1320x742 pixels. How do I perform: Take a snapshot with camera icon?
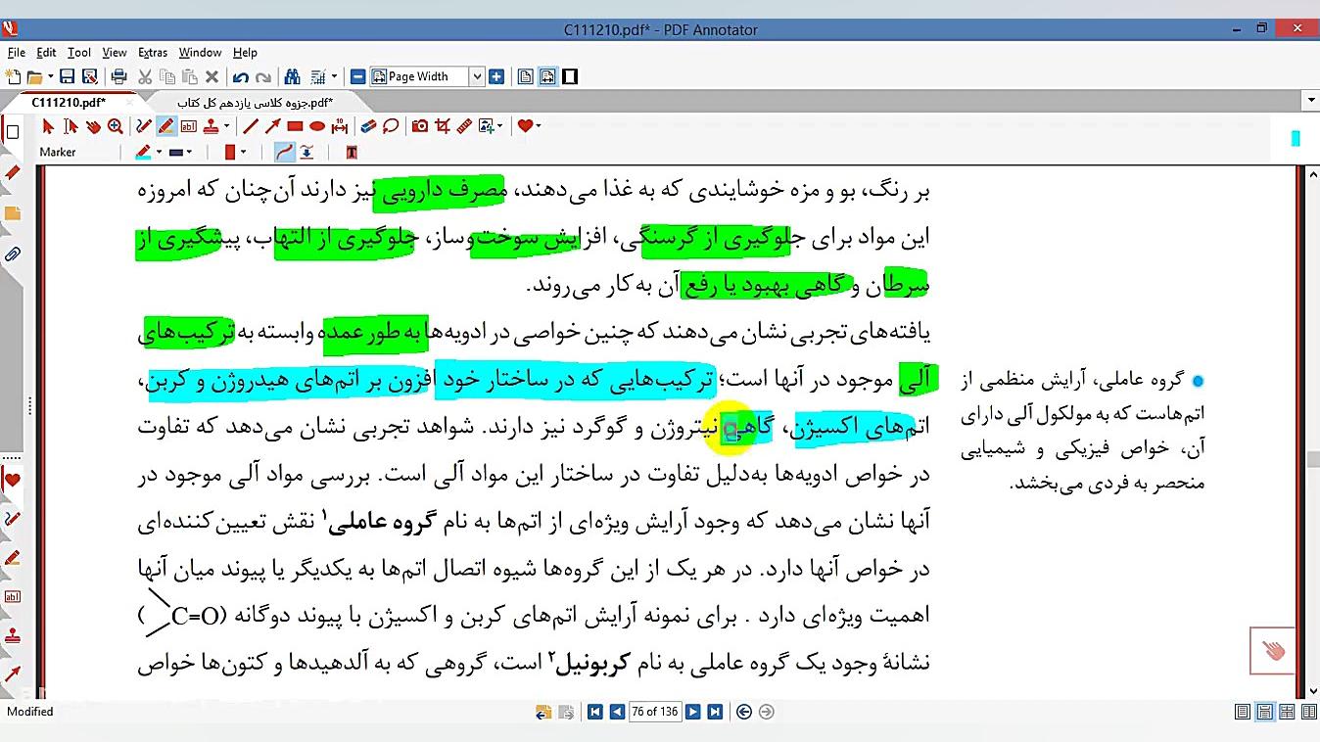(x=420, y=126)
